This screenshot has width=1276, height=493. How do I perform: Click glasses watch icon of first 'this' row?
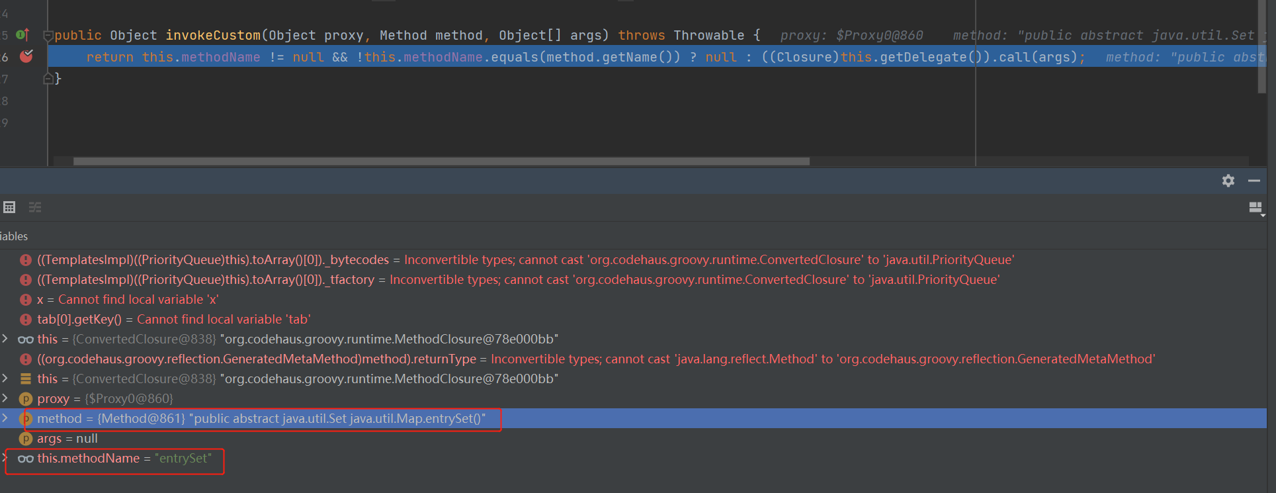[x=26, y=339]
